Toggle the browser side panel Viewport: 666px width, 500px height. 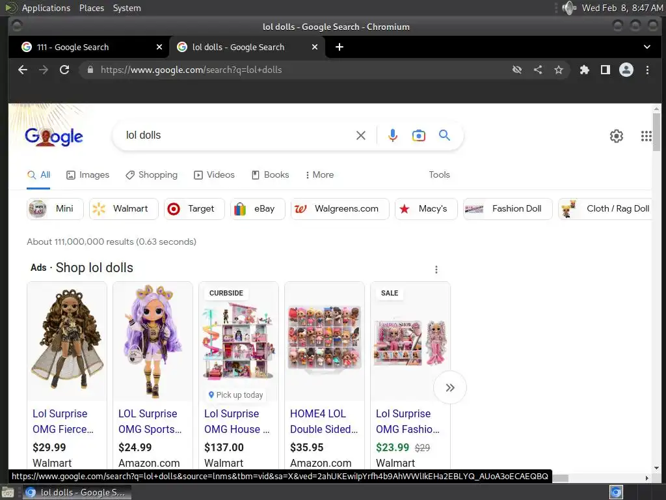pos(606,70)
